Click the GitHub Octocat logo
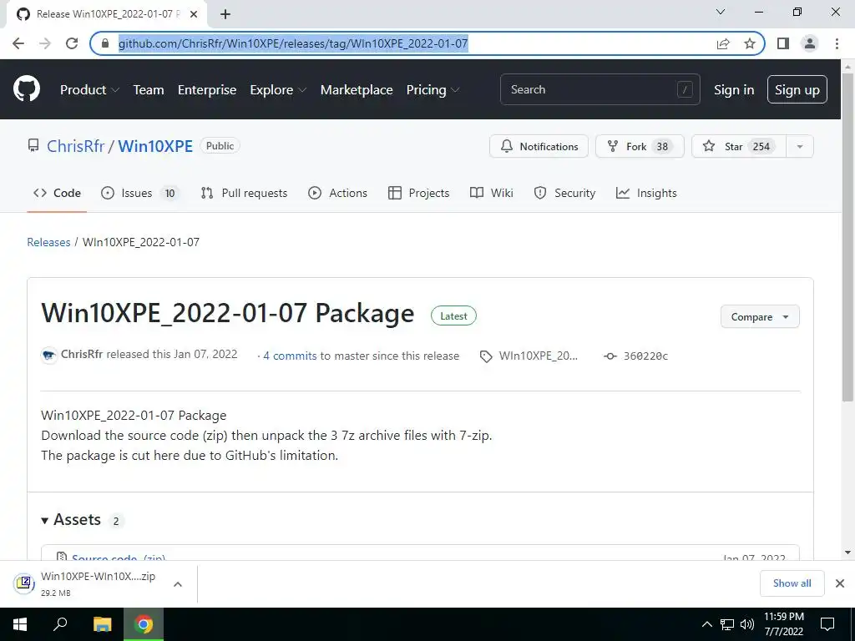Screen dimensions: 855x641 (x=27, y=89)
